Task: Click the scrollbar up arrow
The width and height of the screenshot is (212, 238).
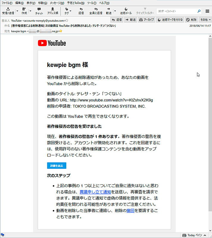Action: click(x=210, y=36)
